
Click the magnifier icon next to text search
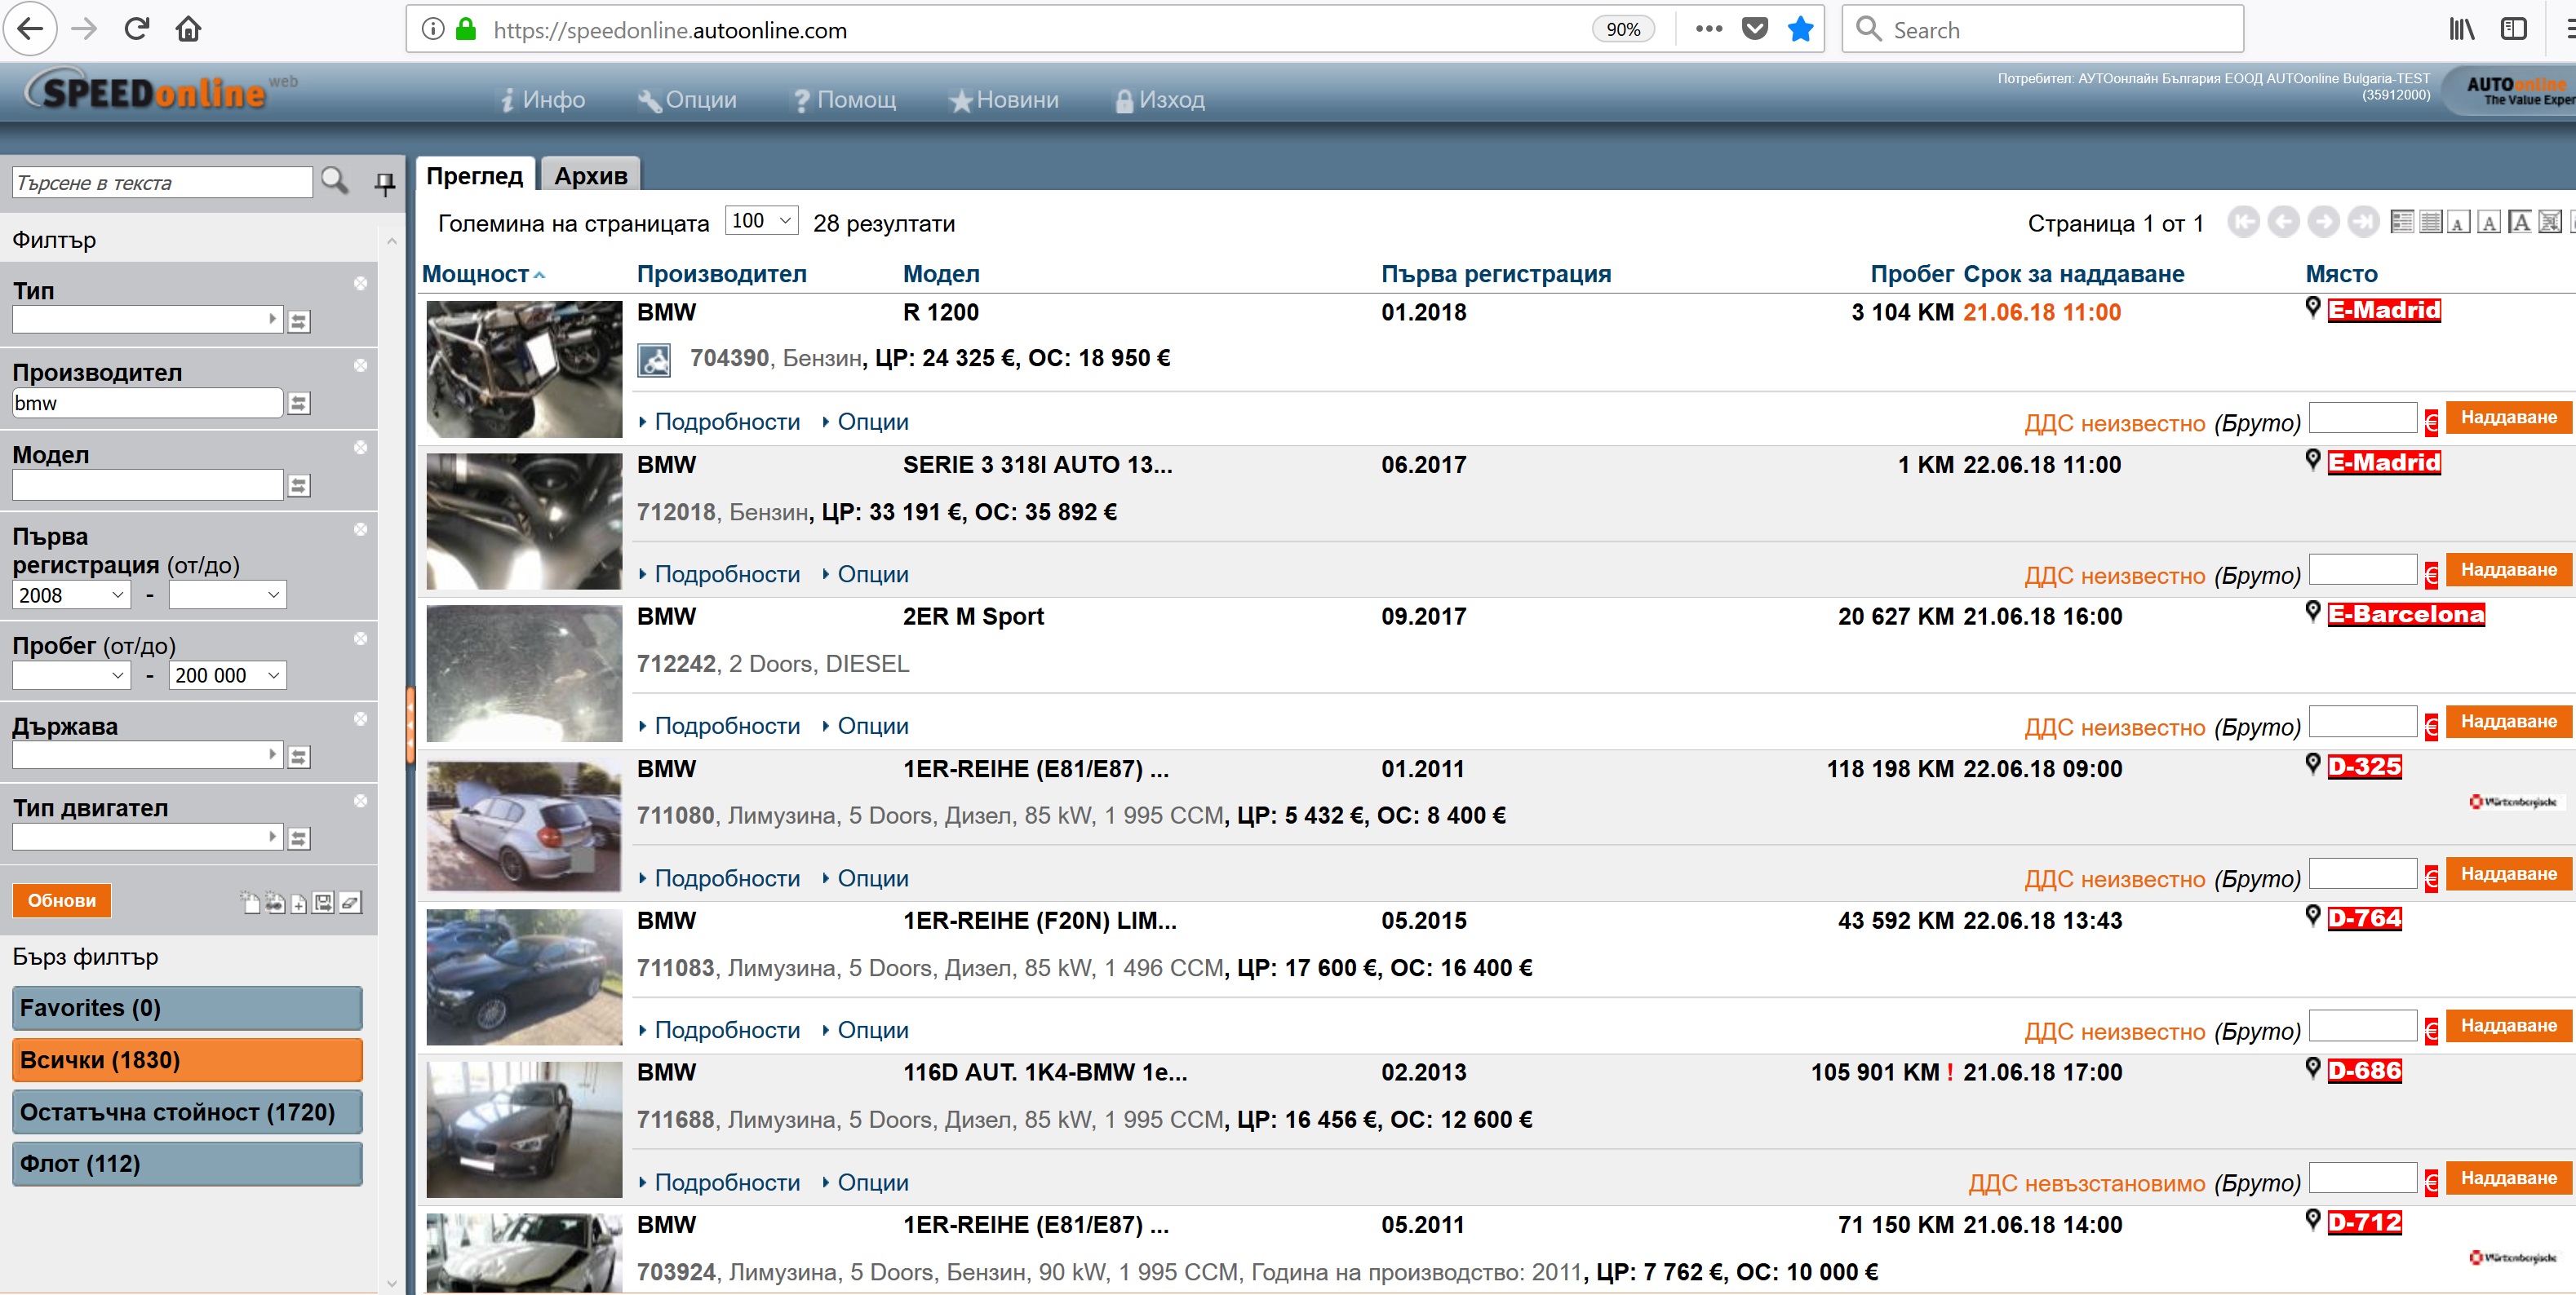335,181
